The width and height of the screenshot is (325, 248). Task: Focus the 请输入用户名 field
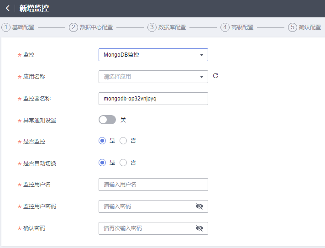click(x=153, y=185)
